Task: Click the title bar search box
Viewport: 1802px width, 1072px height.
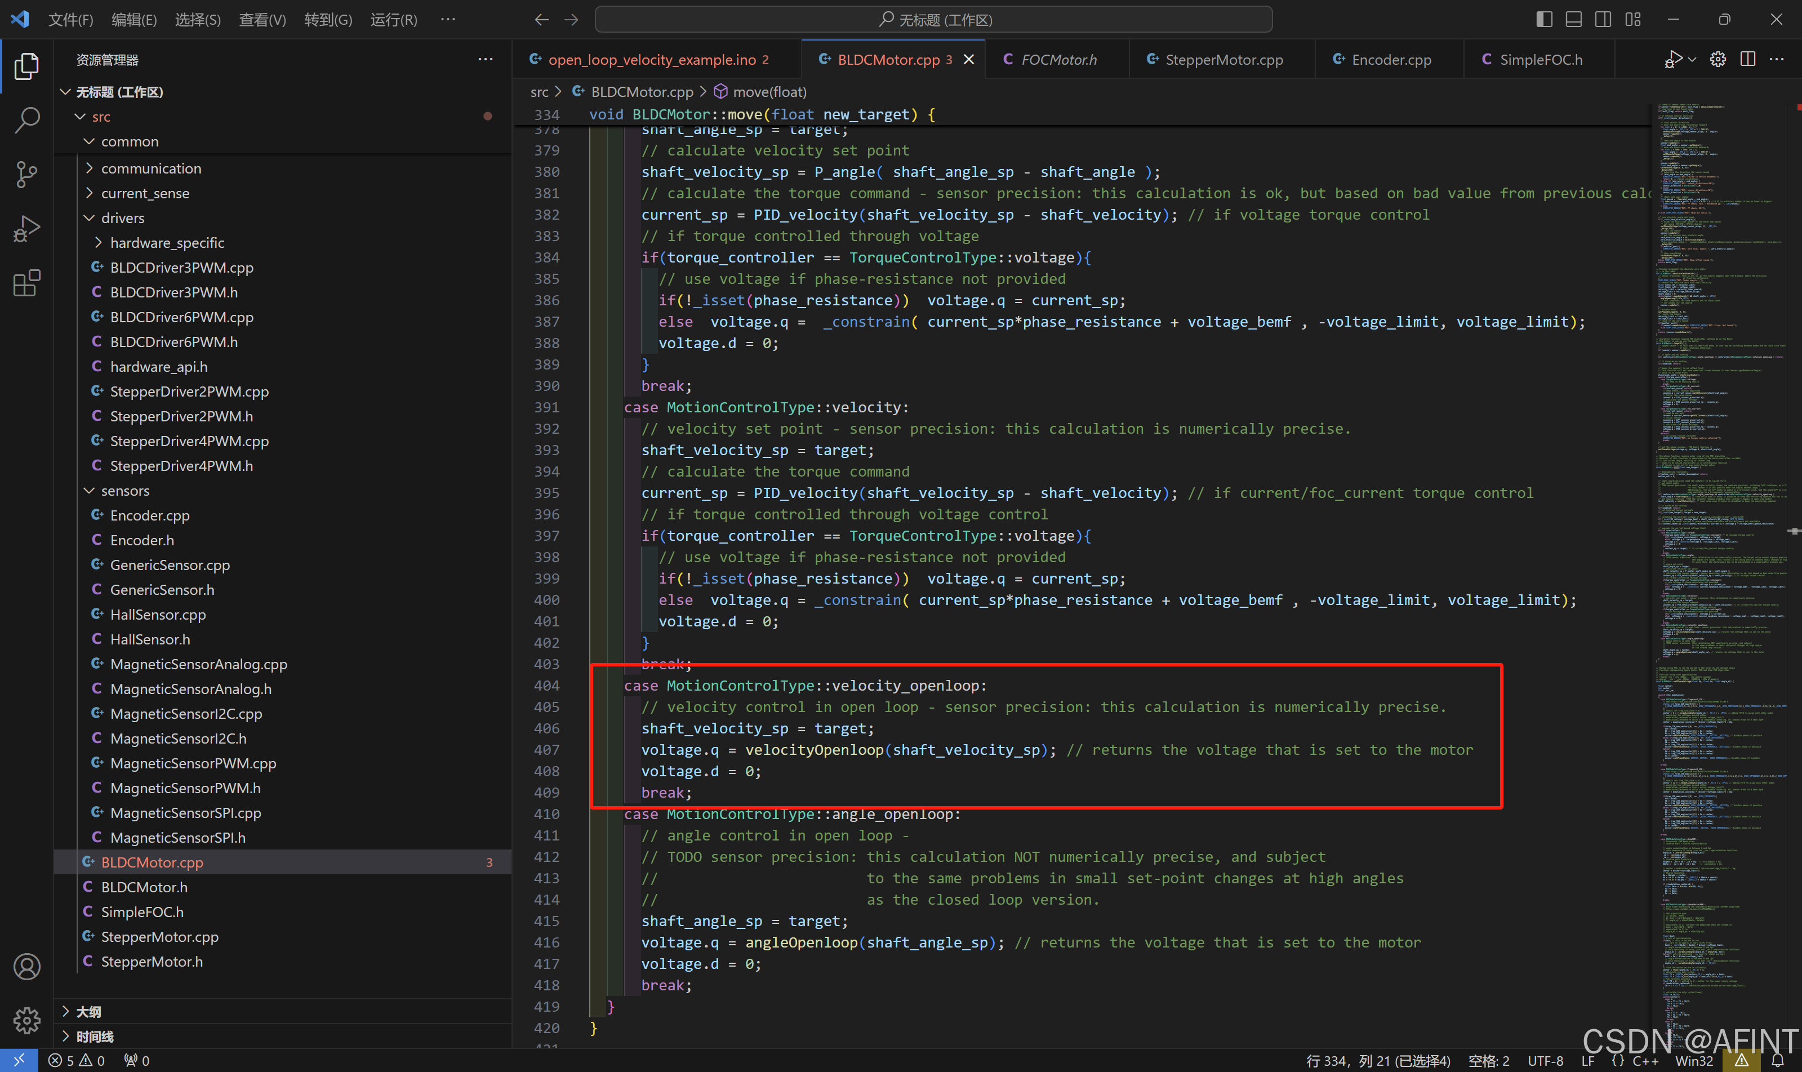Action: click(934, 20)
